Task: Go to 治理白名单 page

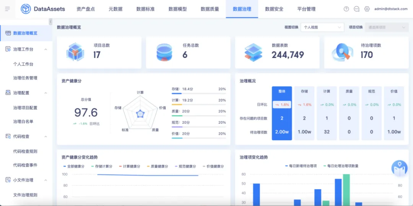Action: [23, 121]
